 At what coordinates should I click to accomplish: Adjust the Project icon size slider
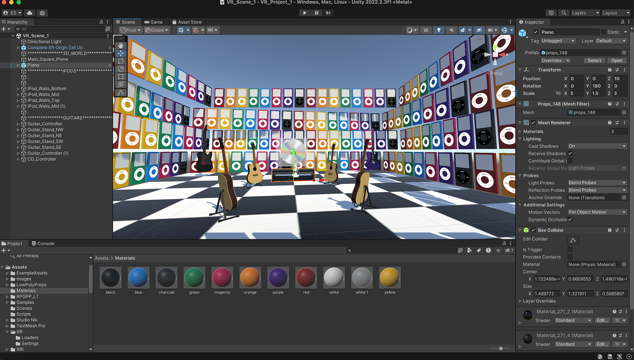(x=501, y=348)
